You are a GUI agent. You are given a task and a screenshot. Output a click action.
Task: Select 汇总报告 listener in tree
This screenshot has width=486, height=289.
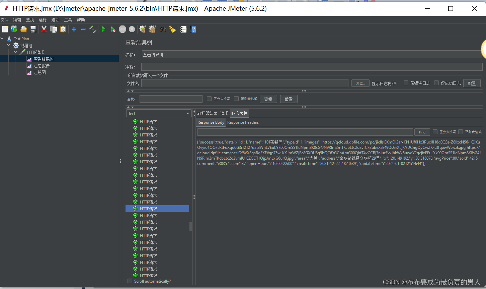click(42, 66)
